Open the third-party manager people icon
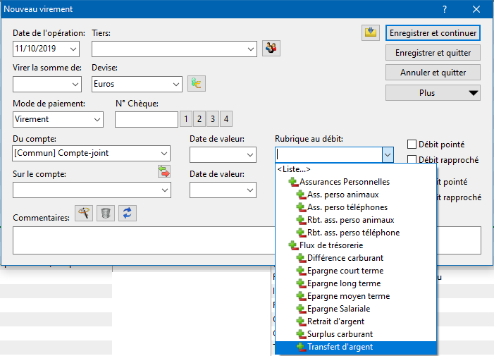 (271, 49)
